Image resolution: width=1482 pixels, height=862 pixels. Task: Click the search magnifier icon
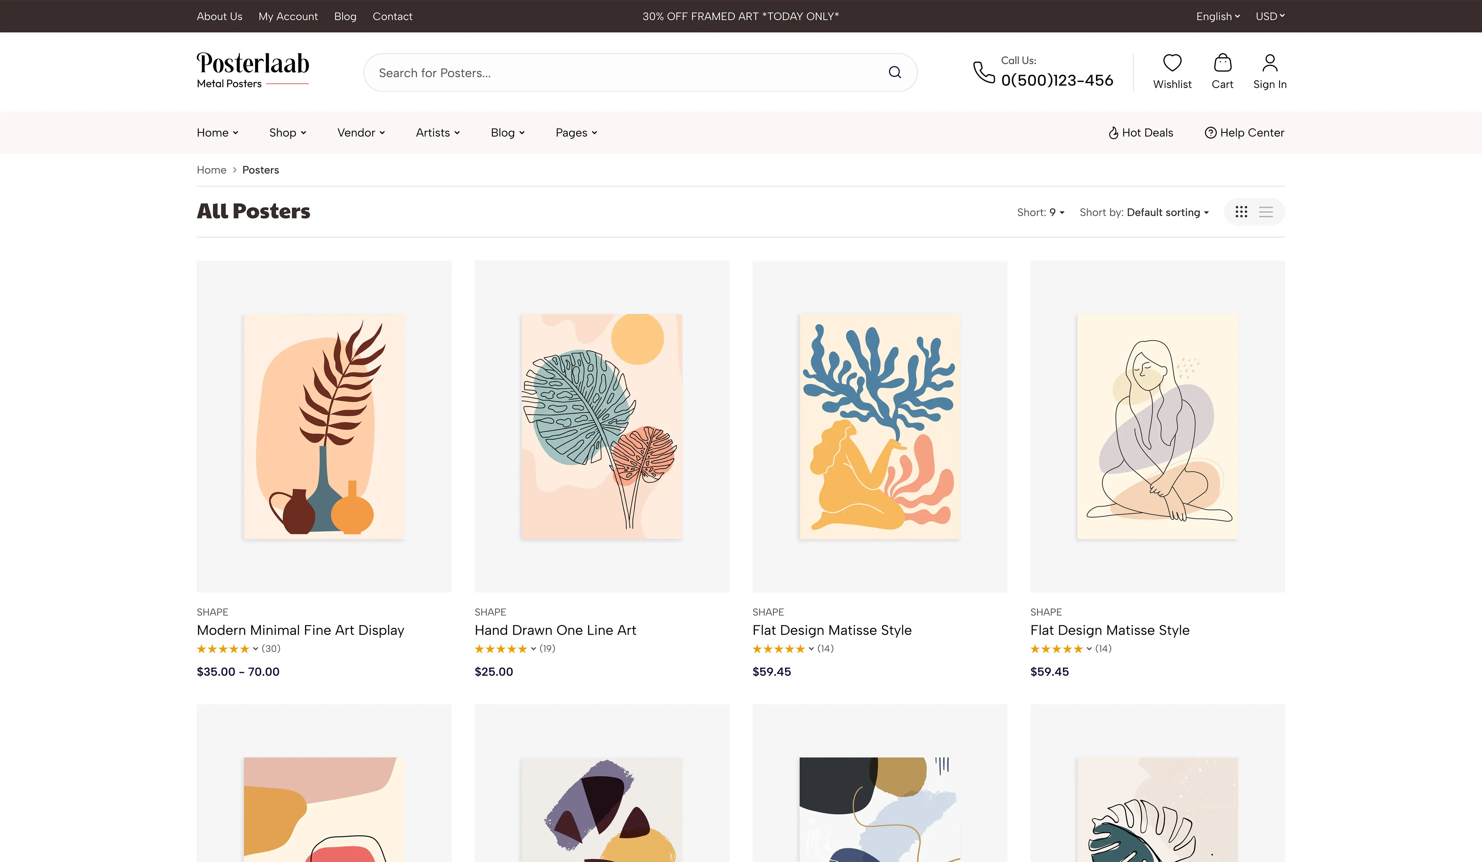tap(894, 72)
